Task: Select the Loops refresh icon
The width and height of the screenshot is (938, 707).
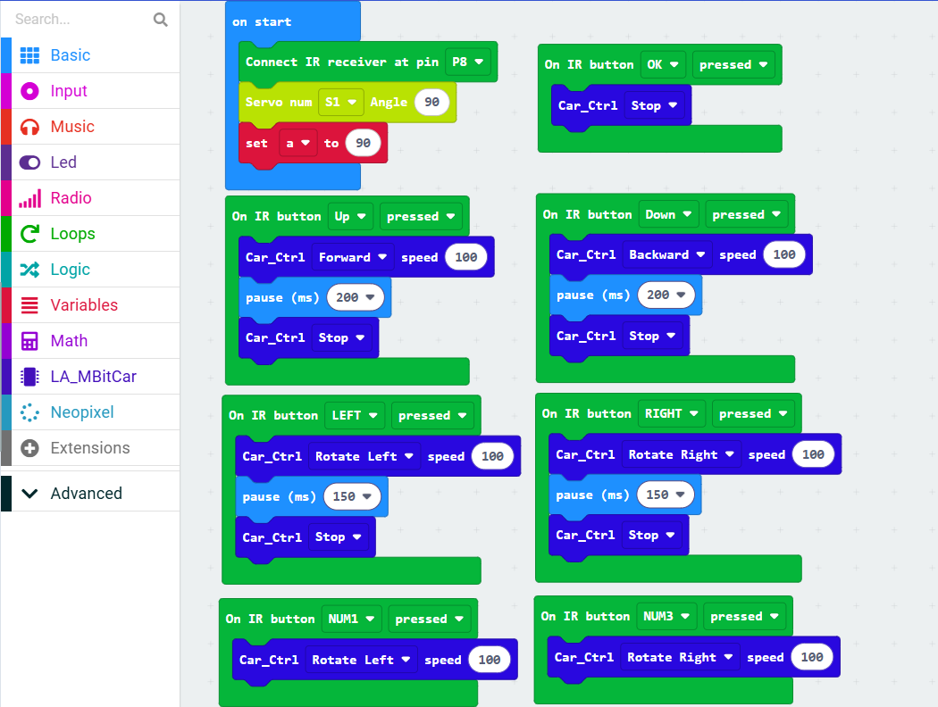Action: 29,234
